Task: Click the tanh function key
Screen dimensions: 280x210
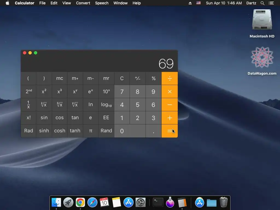Action: click(75, 131)
